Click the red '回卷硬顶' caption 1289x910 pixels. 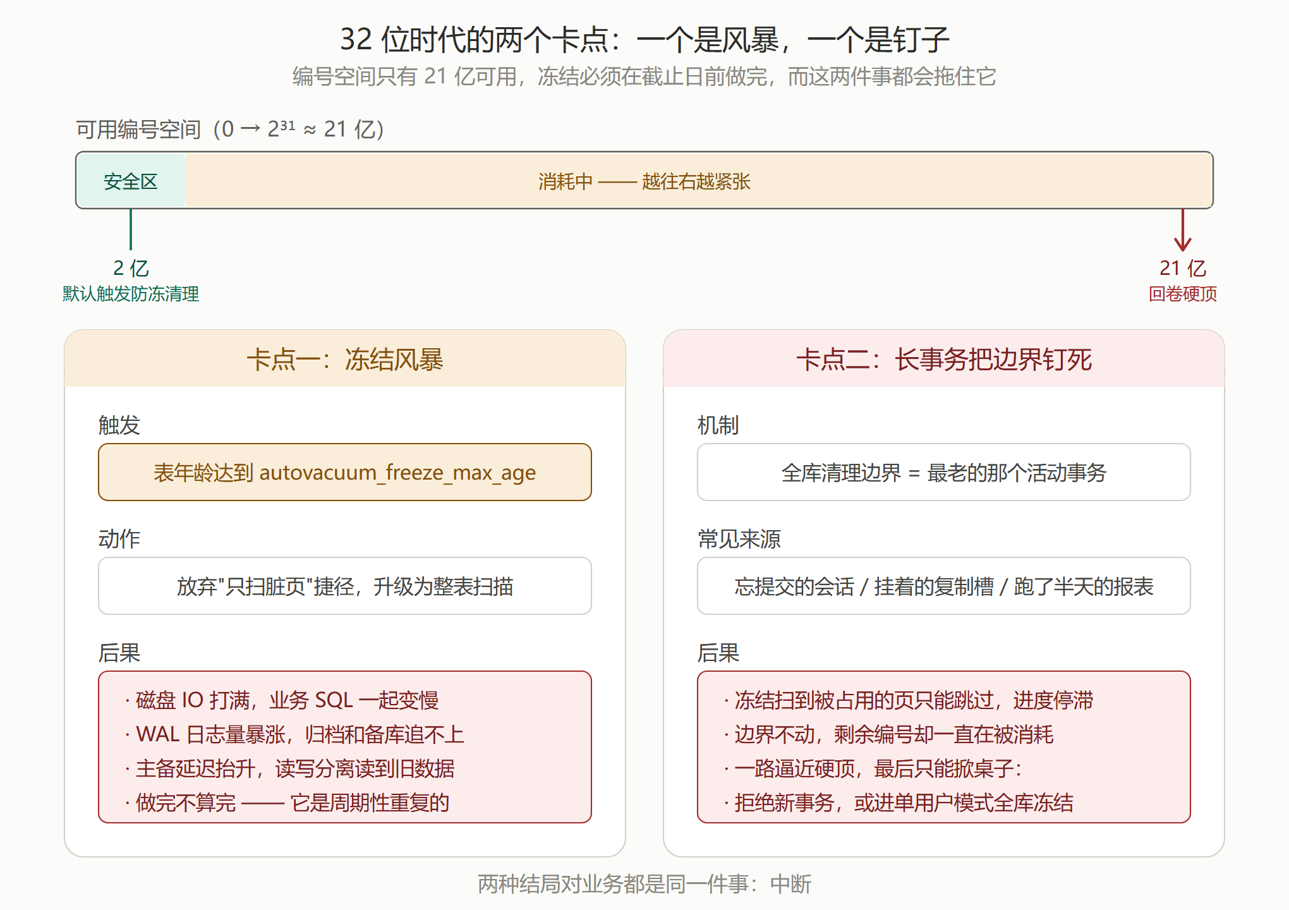pos(1183,294)
